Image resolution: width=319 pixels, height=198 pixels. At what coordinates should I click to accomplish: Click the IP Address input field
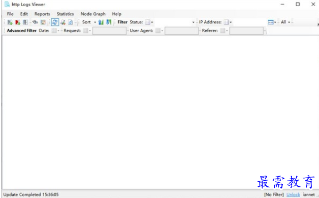(x=250, y=22)
